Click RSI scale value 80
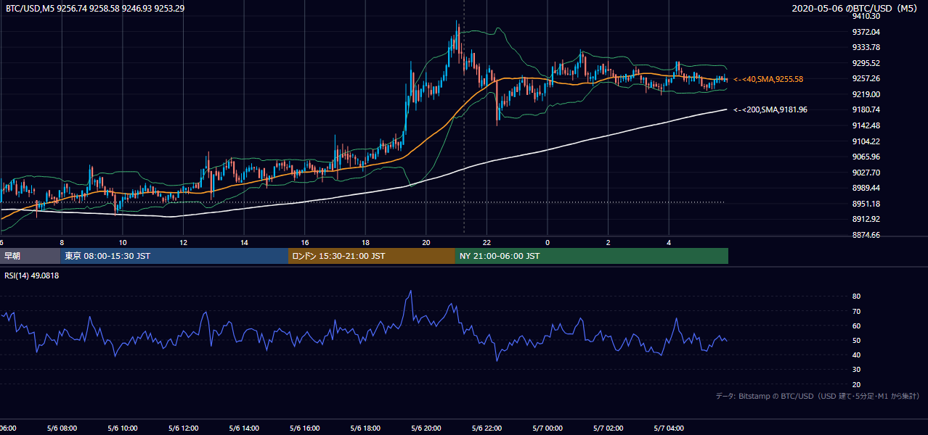 (x=856, y=297)
